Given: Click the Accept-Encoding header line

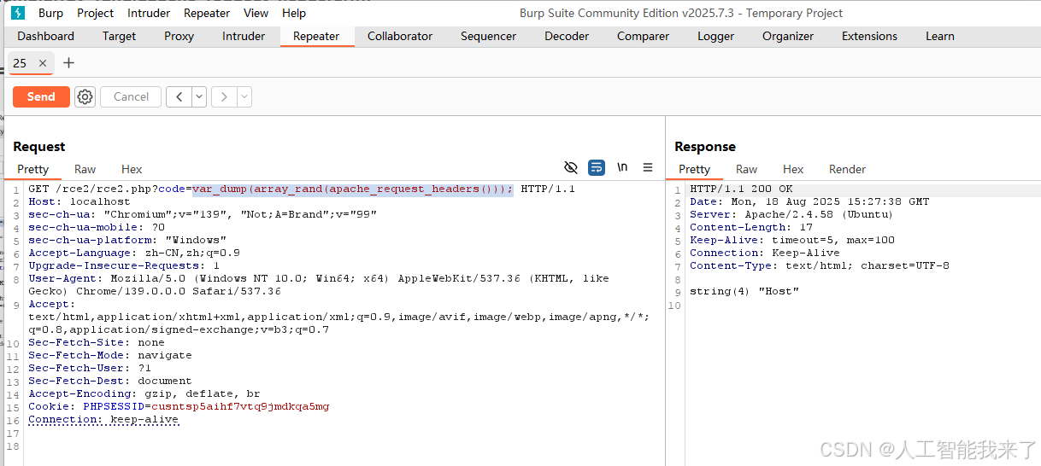Looking at the screenshot, I should [144, 393].
